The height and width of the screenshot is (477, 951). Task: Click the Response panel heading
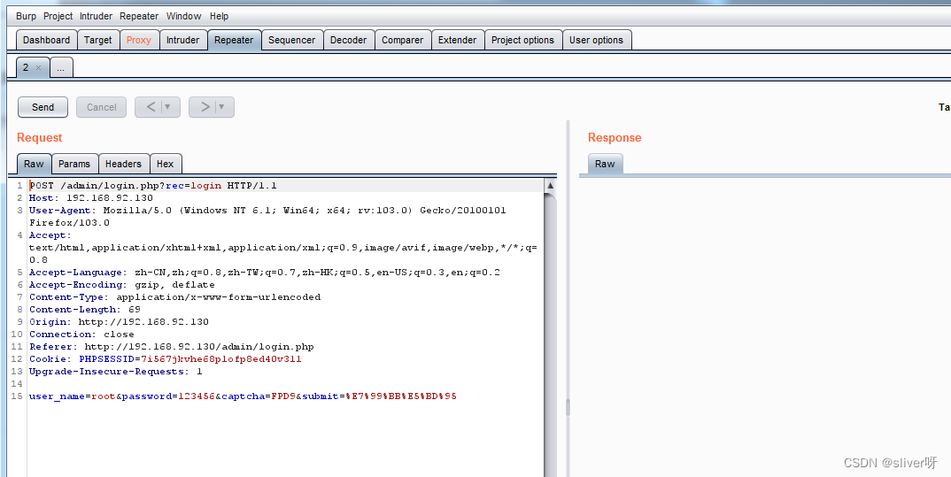point(615,137)
